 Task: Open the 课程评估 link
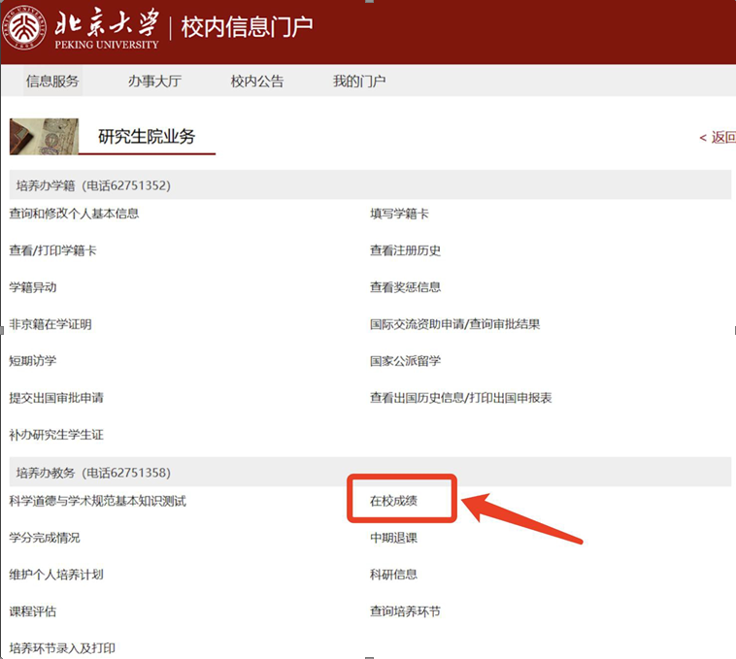click(x=33, y=611)
